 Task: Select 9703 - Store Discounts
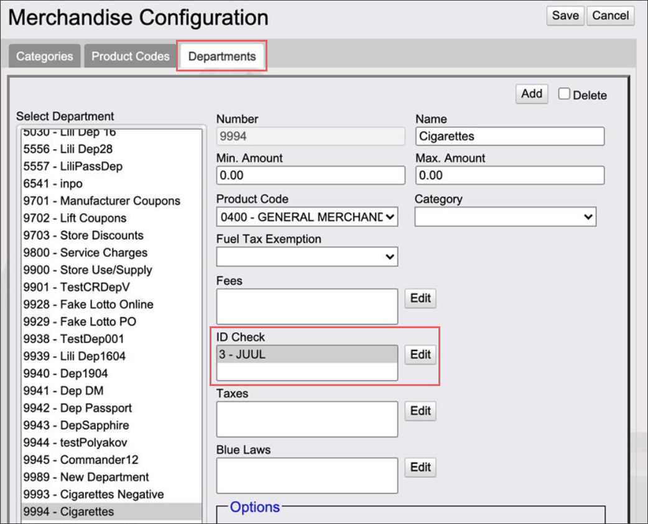111,236
